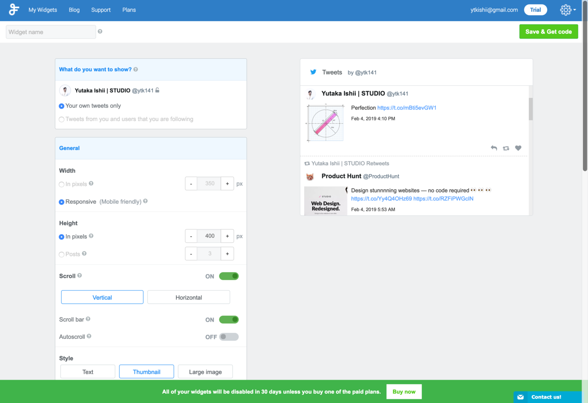Viewport: 588px width, 403px height.
Task: Open My Widgets page
Action: coord(43,10)
